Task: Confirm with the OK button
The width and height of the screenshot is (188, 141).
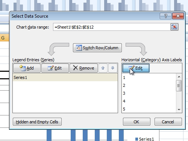Action: 136,122
